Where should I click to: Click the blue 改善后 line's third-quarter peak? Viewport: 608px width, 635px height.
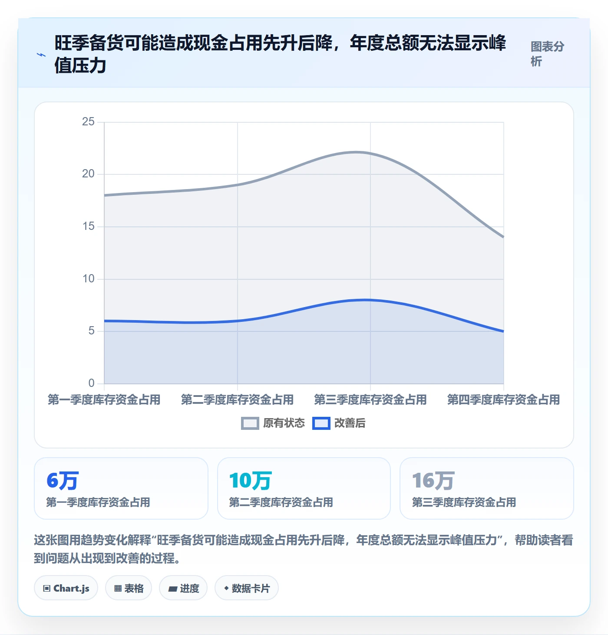pyautogui.click(x=370, y=300)
